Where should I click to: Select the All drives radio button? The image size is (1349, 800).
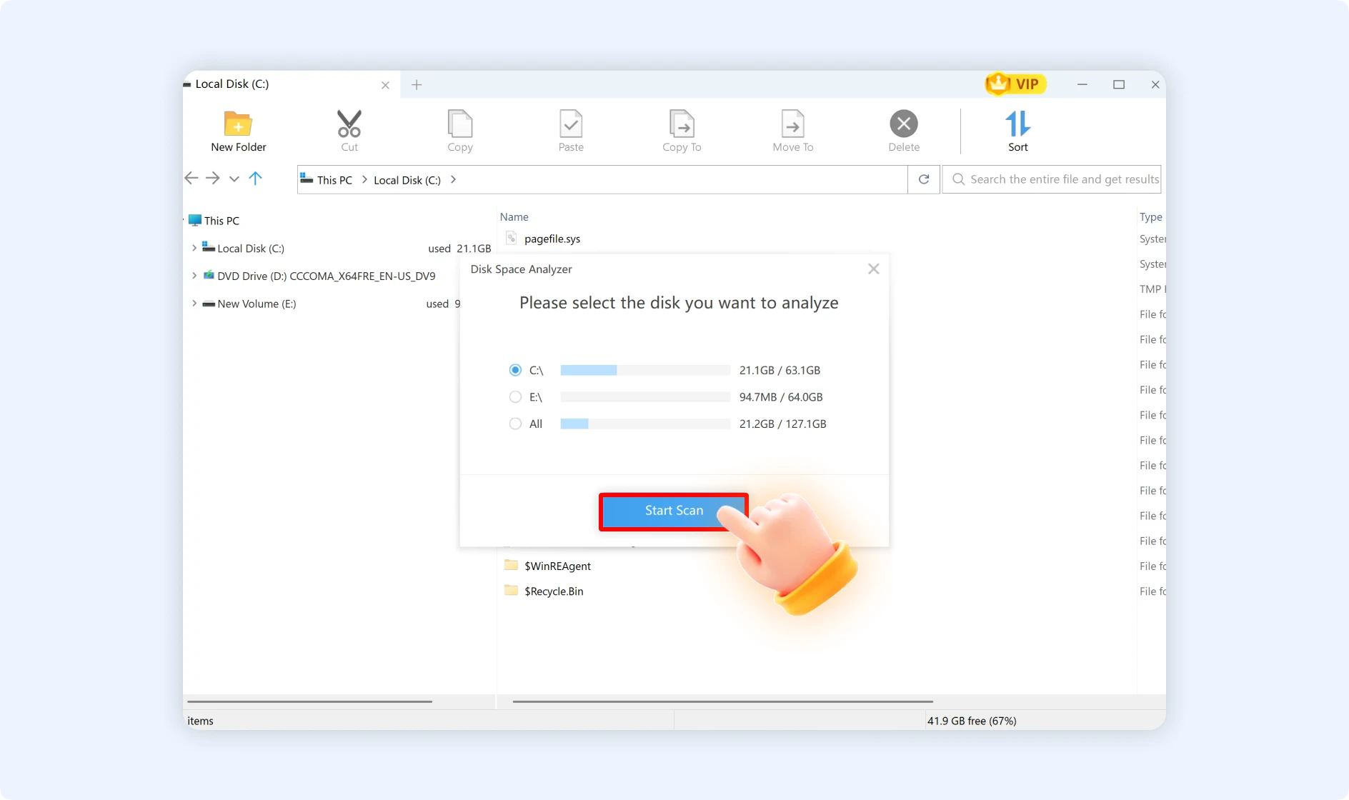point(514,424)
